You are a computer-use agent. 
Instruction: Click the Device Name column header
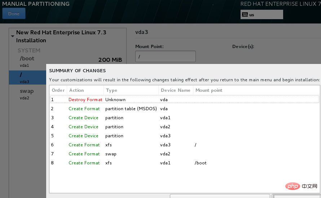coord(176,90)
